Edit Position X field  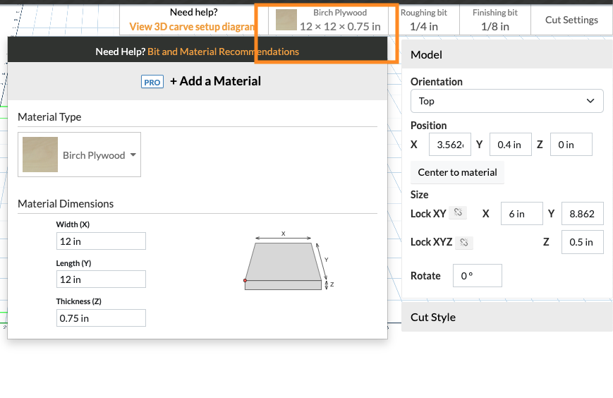click(x=449, y=144)
